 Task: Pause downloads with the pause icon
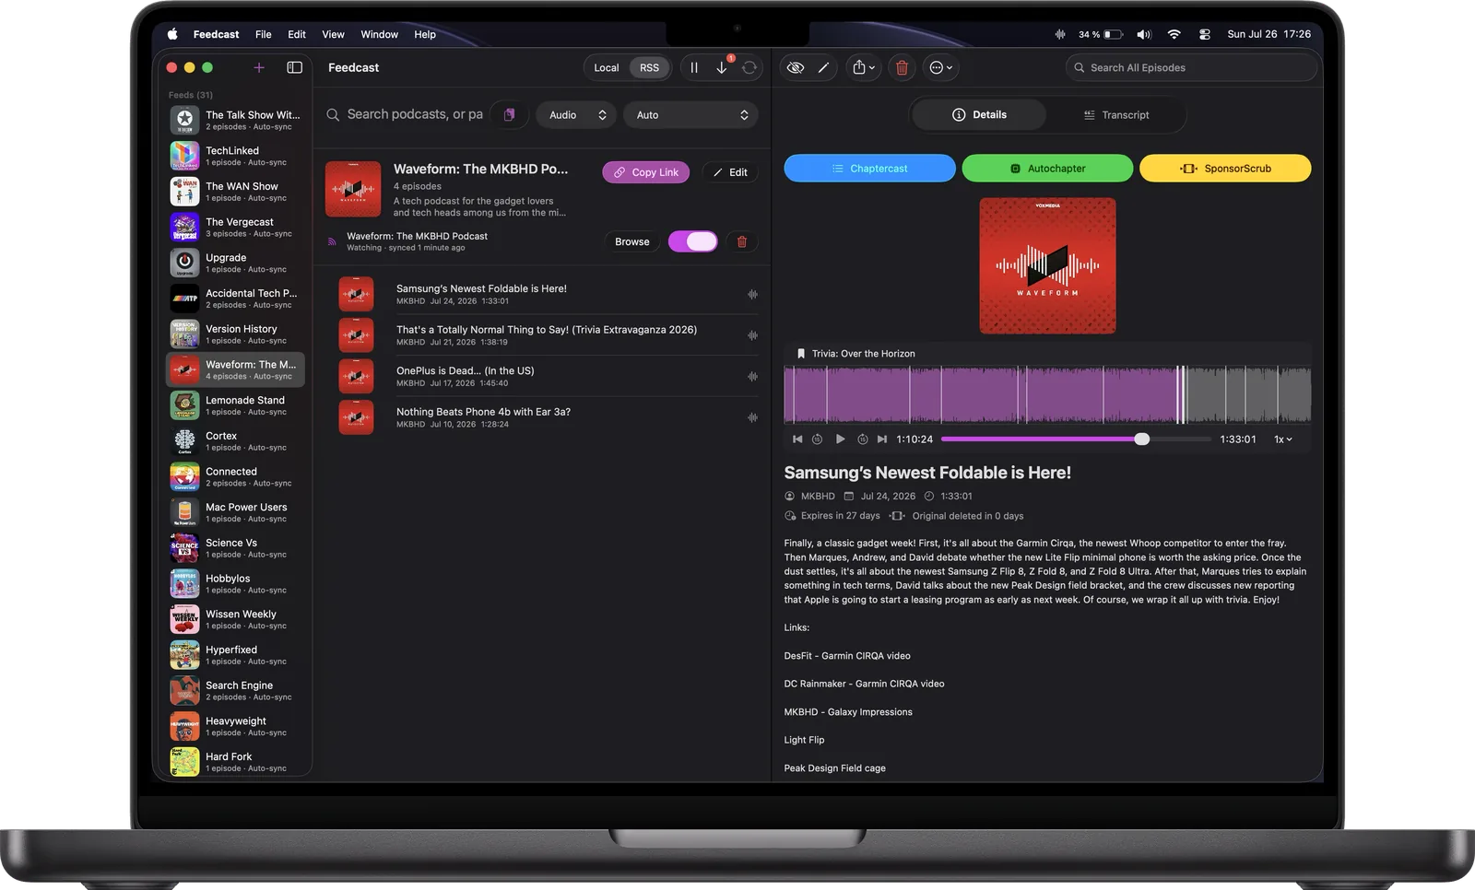pyautogui.click(x=694, y=67)
